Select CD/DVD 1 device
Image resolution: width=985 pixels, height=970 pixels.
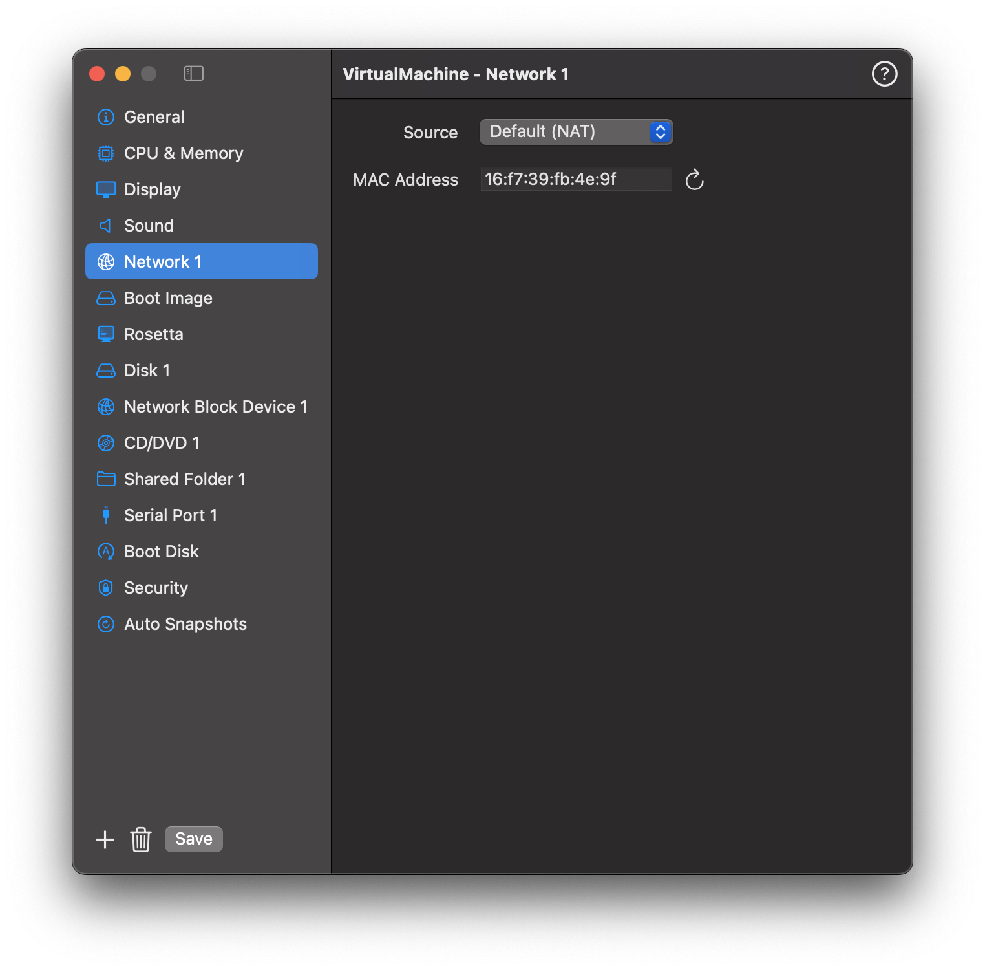(162, 443)
